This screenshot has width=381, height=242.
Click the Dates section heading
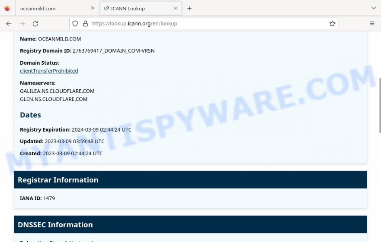(x=30, y=115)
